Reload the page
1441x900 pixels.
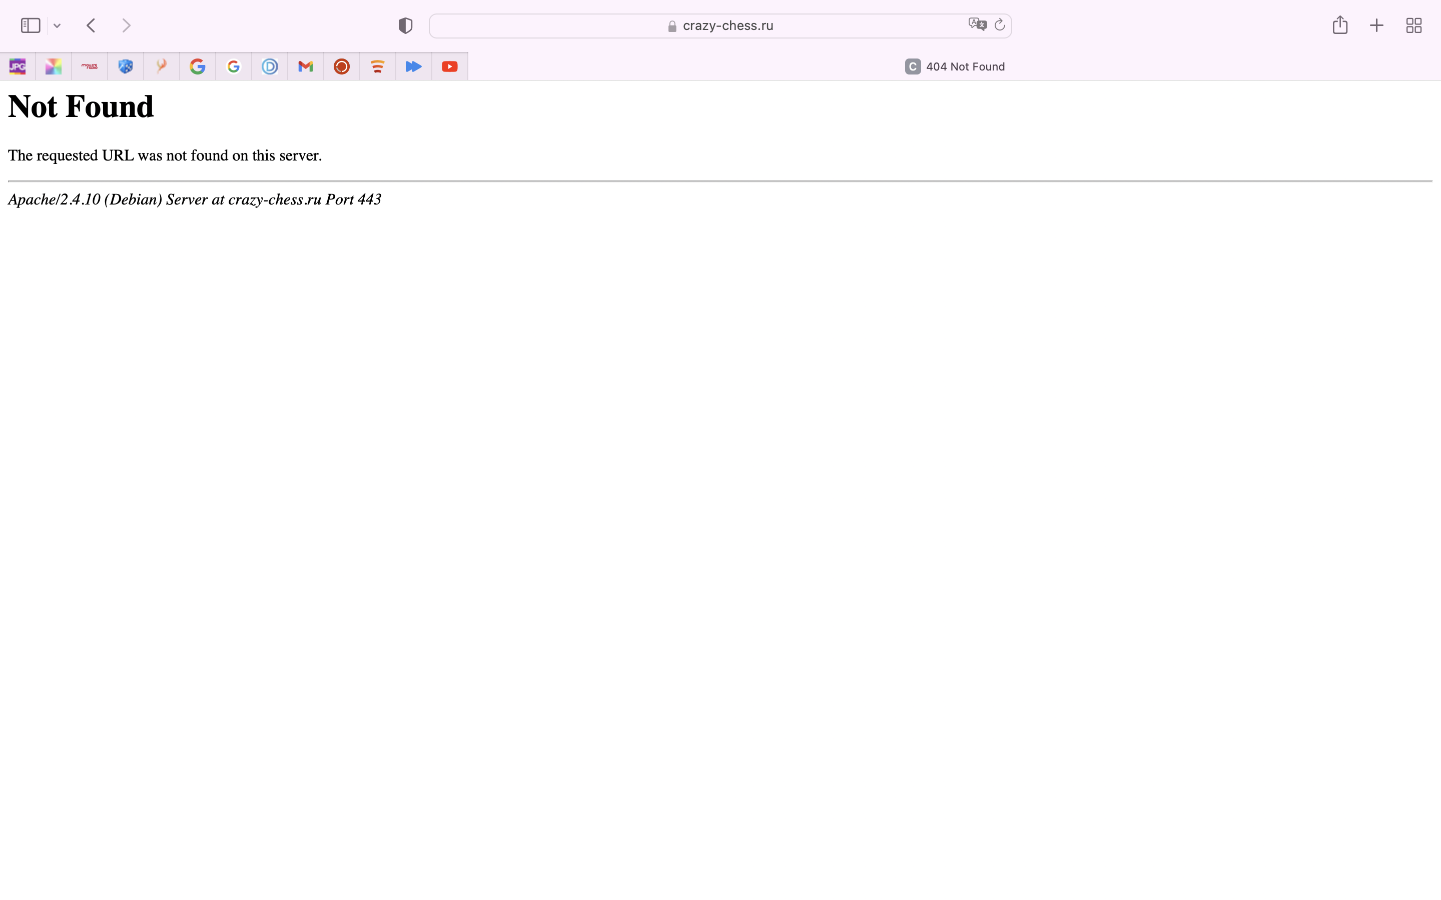[1000, 24]
